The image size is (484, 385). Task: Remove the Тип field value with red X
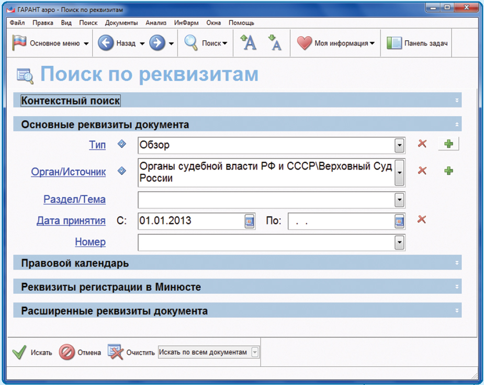(422, 144)
